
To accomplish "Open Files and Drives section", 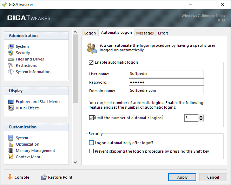I will click(30, 59).
